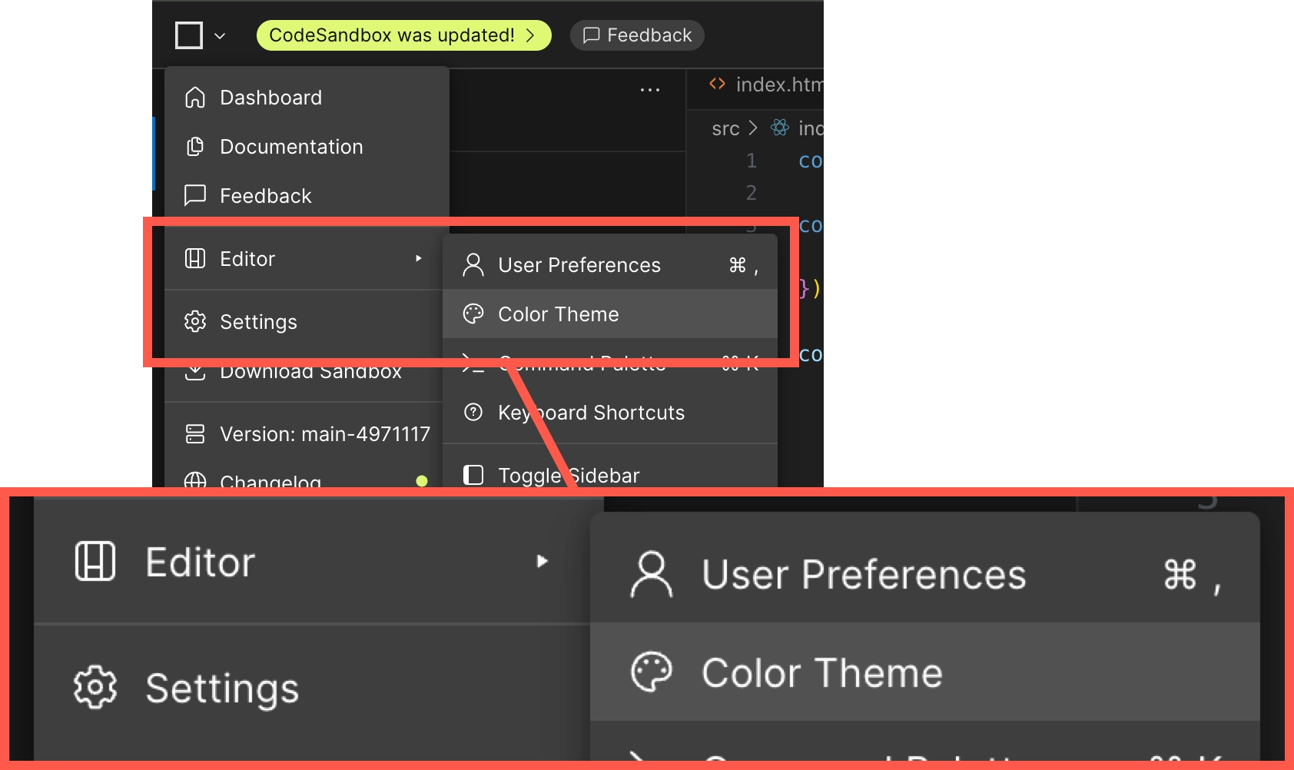Click the User Preferences person icon
Viewport: 1294px width, 770px height.
pyautogui.click(x=473, y=264)
